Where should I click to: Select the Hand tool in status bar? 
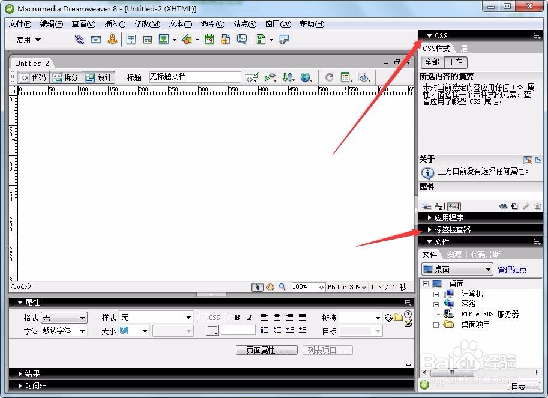coord(270,287)
